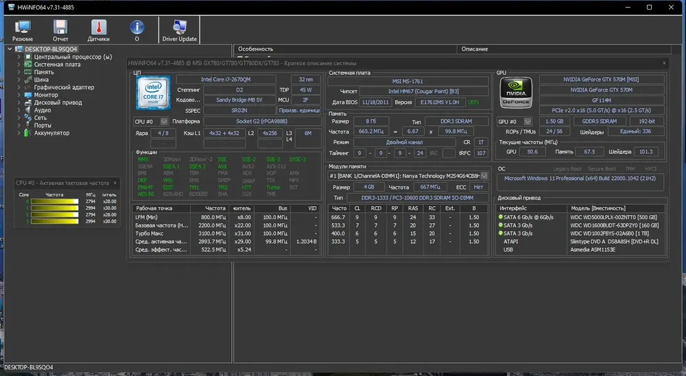Expand the Центральный процессор(ы) node arrow
This screenshot has width=686, height=376.
pyautogui.click(x=19, y=57)
